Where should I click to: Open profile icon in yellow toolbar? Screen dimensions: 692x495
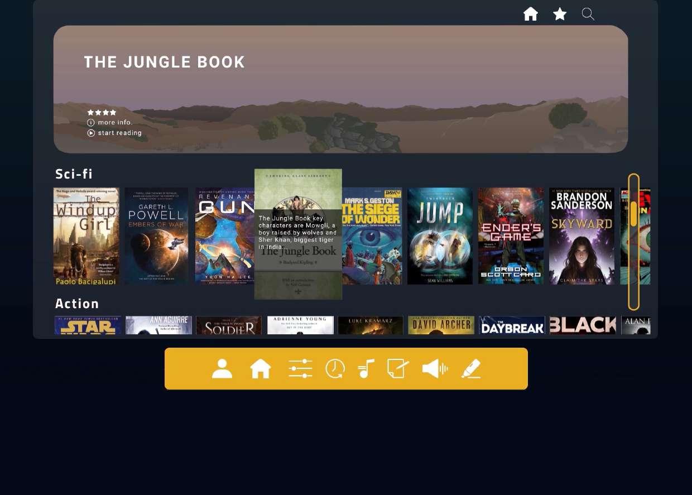pyautogui.click(x=222, y=369)
